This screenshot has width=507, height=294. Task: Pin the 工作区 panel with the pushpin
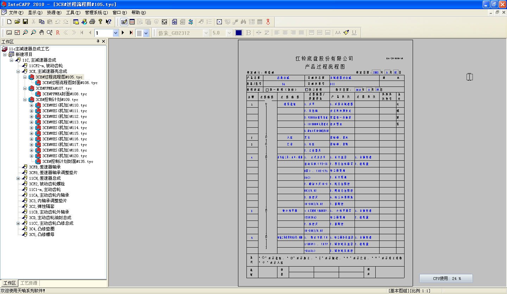[x=98, y=41]
